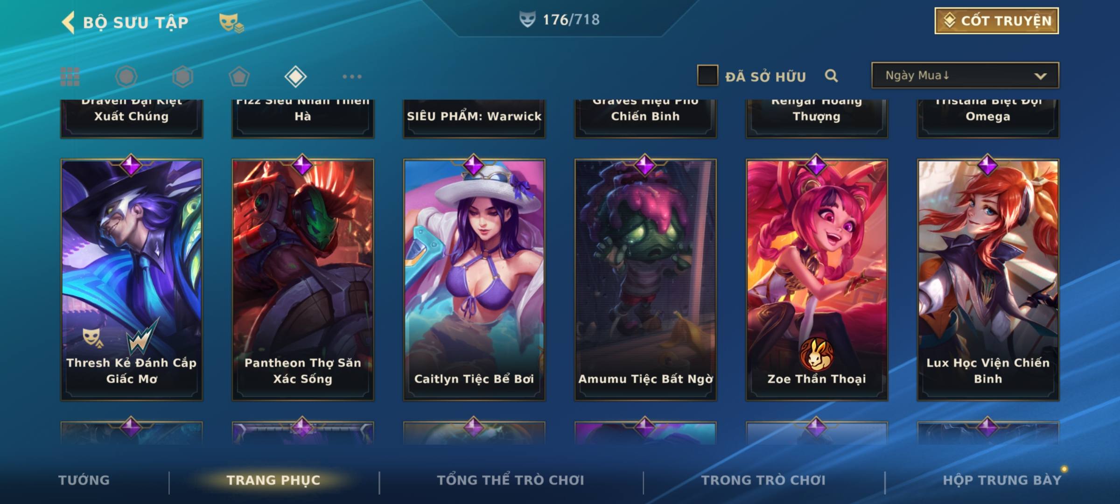Select the all-skins grid filter icon

pyautogui.click(x=70, y=77)
